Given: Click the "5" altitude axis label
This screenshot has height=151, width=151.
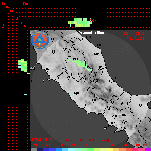Looking at the screenshot, I should coord(25,26).
